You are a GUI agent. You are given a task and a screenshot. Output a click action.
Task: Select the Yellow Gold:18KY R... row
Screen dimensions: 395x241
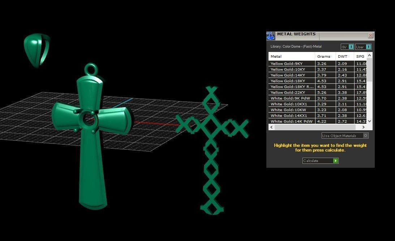point(318,87)
